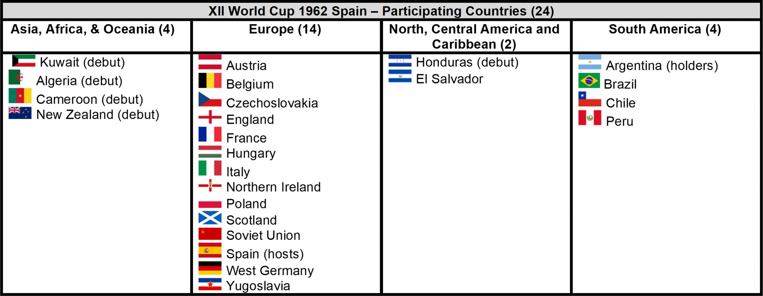Click the Soviet Union red flag
Image resolution: width=763 pixels, height=296 pixels.
210,234
